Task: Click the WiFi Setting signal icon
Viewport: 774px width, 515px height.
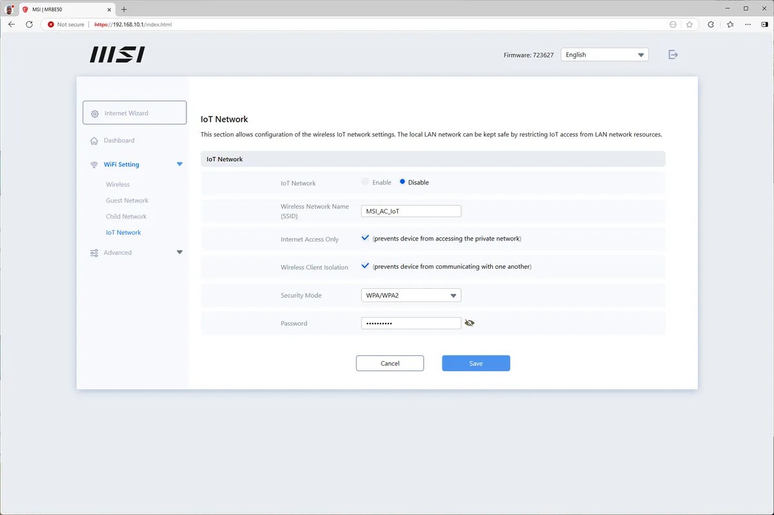Action: pyautogui.click(x=94, y=165)
